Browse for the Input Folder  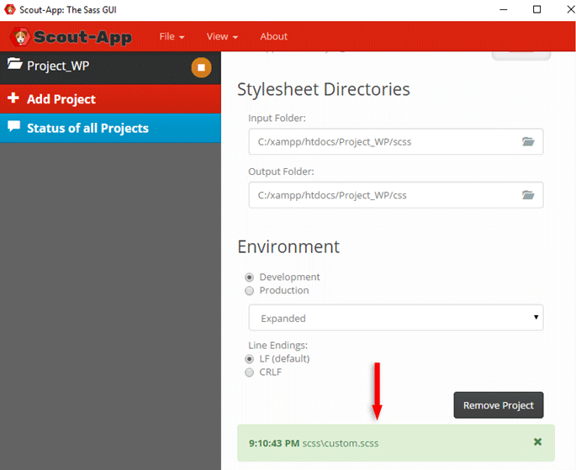coord(528,141)
